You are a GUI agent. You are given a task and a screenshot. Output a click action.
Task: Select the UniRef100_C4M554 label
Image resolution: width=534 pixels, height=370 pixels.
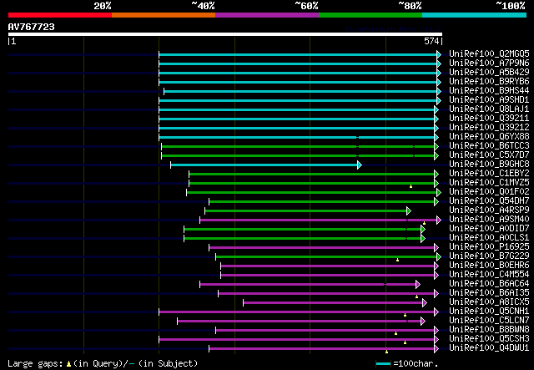point(489,275)
